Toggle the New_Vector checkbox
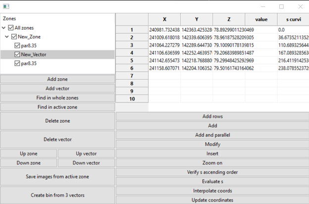This screenshot has width=309, height=204. coord(18,54)
